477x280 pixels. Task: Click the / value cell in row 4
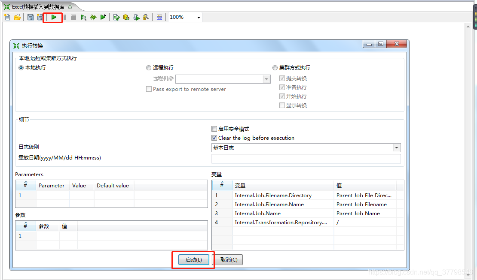pos(365,223)
